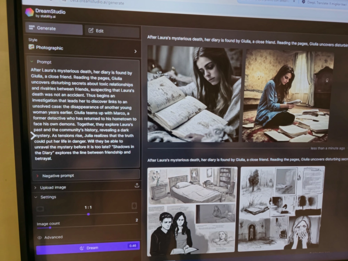Click the Image count slider handle
This screenshot has width=348, height=261.
tap(50, 228)
